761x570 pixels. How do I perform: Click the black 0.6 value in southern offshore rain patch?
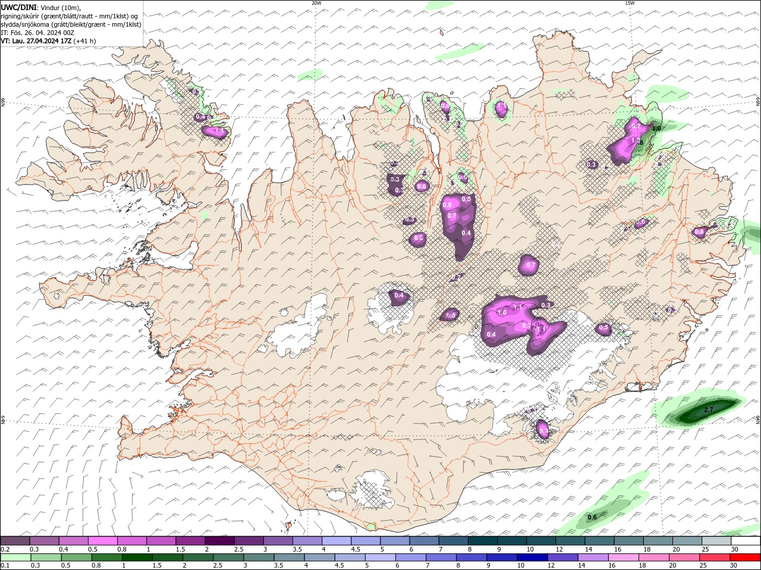pos(592,517)
